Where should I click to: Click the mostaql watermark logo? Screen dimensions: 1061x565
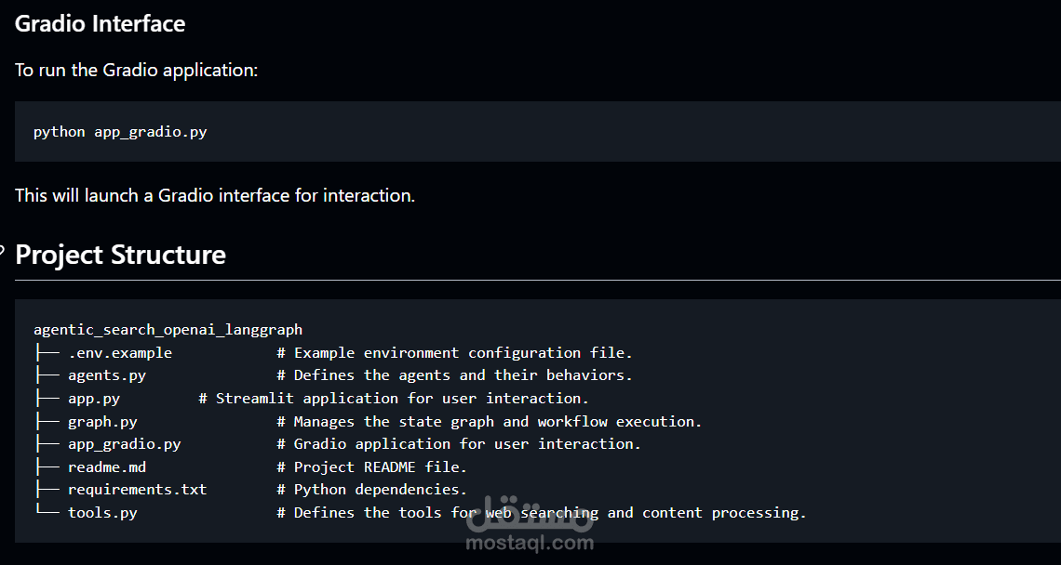point(529,517)
